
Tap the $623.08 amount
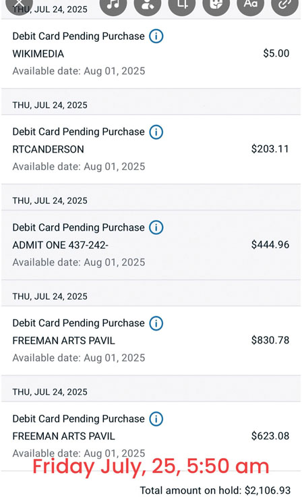[270, 436]
